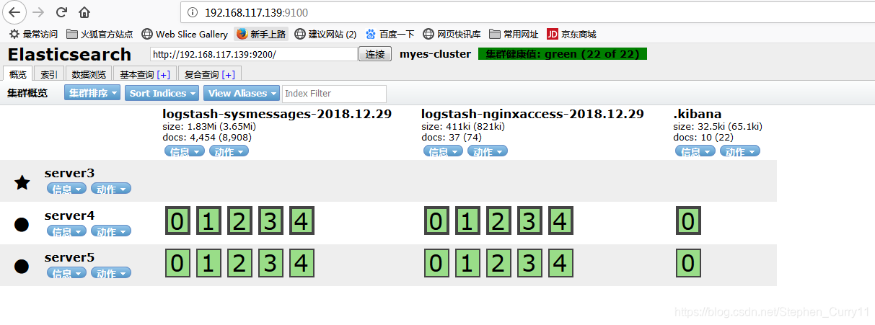The height and width of the screenshot is (325, 875).
Task: Select the .kibana shard 0 on server4
Action: click(688, 221)
